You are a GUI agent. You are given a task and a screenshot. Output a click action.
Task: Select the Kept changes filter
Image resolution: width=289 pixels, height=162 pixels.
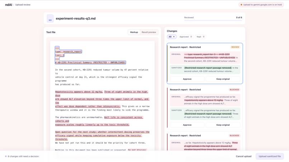pos(200,37)
